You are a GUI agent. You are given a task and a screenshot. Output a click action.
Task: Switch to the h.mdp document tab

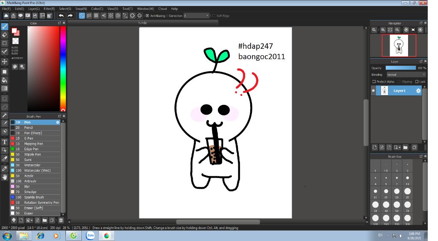pyautogui.click(x=142, y=23)
